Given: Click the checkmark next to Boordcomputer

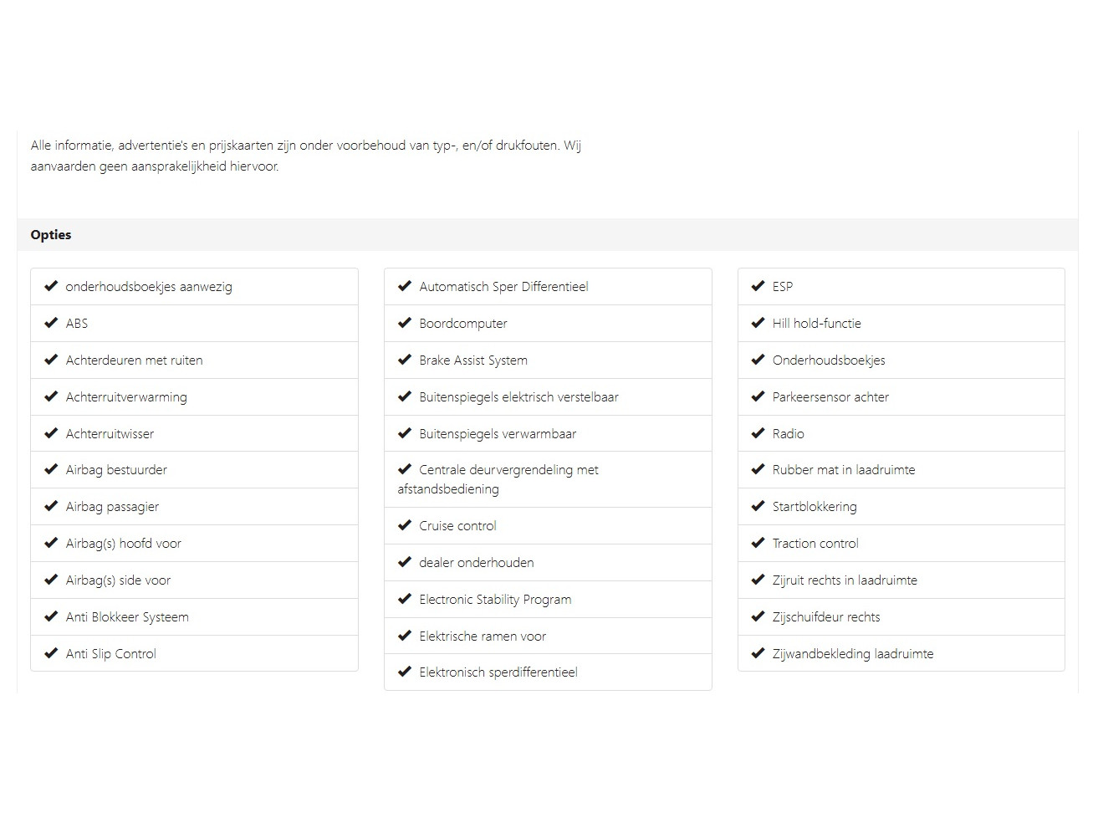Looking at the screenshot, I should (x=405, y=323).
